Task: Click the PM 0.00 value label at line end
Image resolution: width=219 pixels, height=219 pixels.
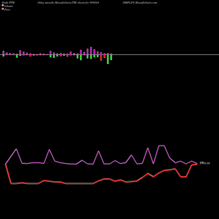Action: tap(205, 163)
